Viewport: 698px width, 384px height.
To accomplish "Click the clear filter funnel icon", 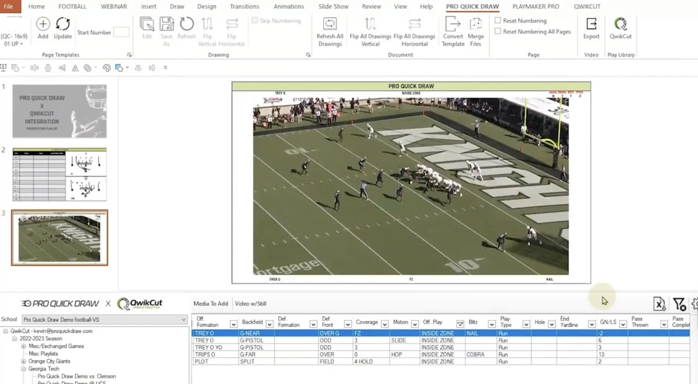I will pos(679,304).
